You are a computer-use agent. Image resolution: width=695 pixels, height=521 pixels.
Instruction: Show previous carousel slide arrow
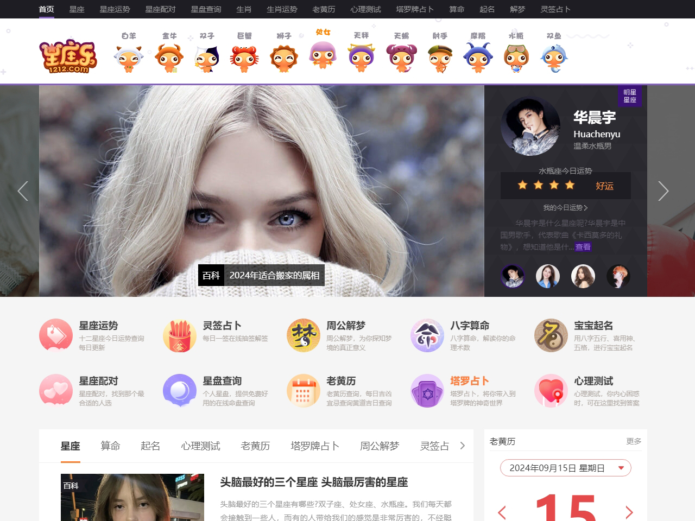click(x=23, y=191)
